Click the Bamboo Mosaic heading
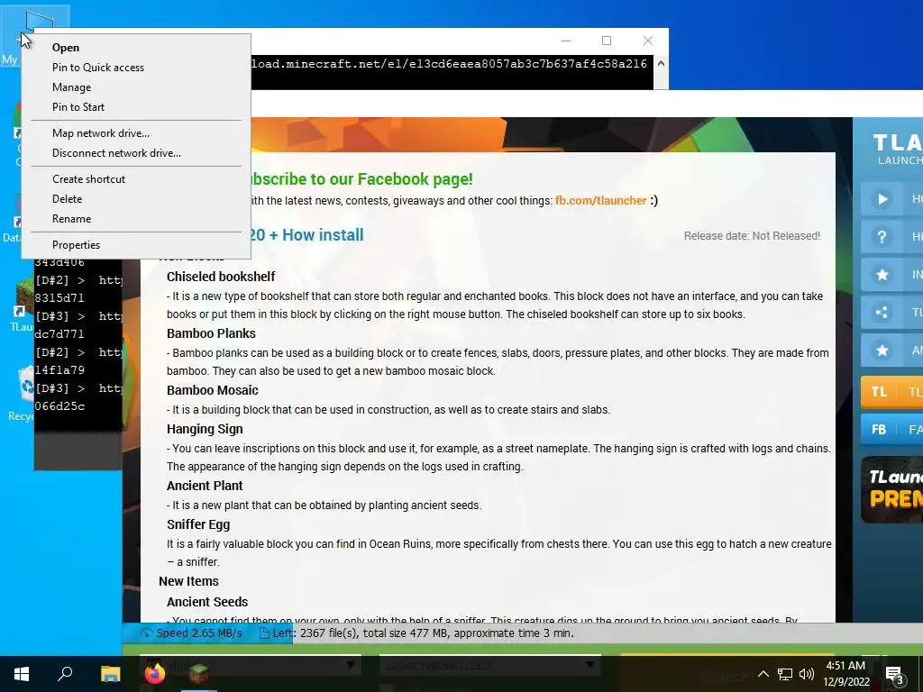923x692 pixels. click(213, 390)
